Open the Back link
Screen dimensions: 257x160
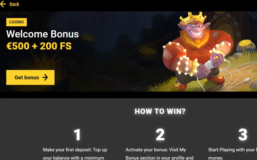click(x=14, y=4)
